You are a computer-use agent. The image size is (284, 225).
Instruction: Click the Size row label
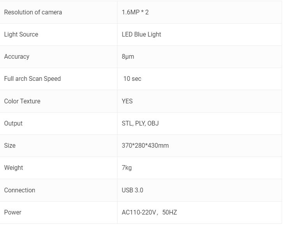point(10,146)
